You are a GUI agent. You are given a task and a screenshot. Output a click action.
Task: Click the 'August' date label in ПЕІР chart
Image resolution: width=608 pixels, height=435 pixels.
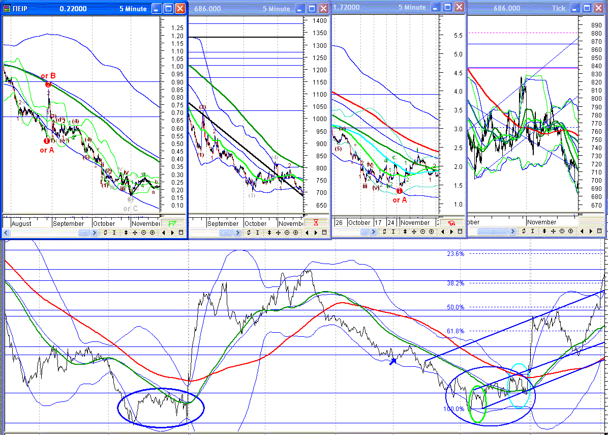click(21, 223)
